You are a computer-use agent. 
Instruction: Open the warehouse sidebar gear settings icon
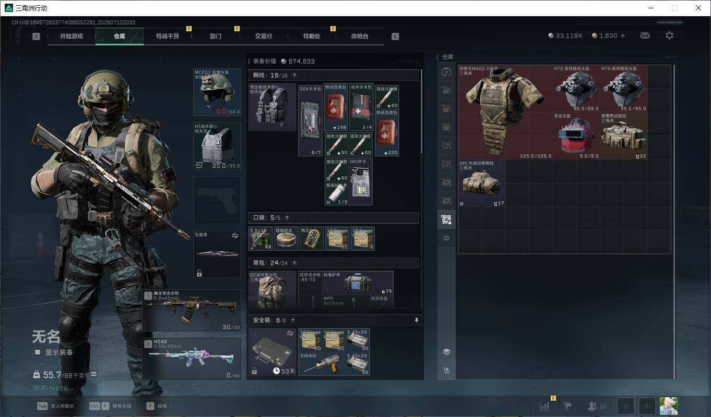coord(446,238)
